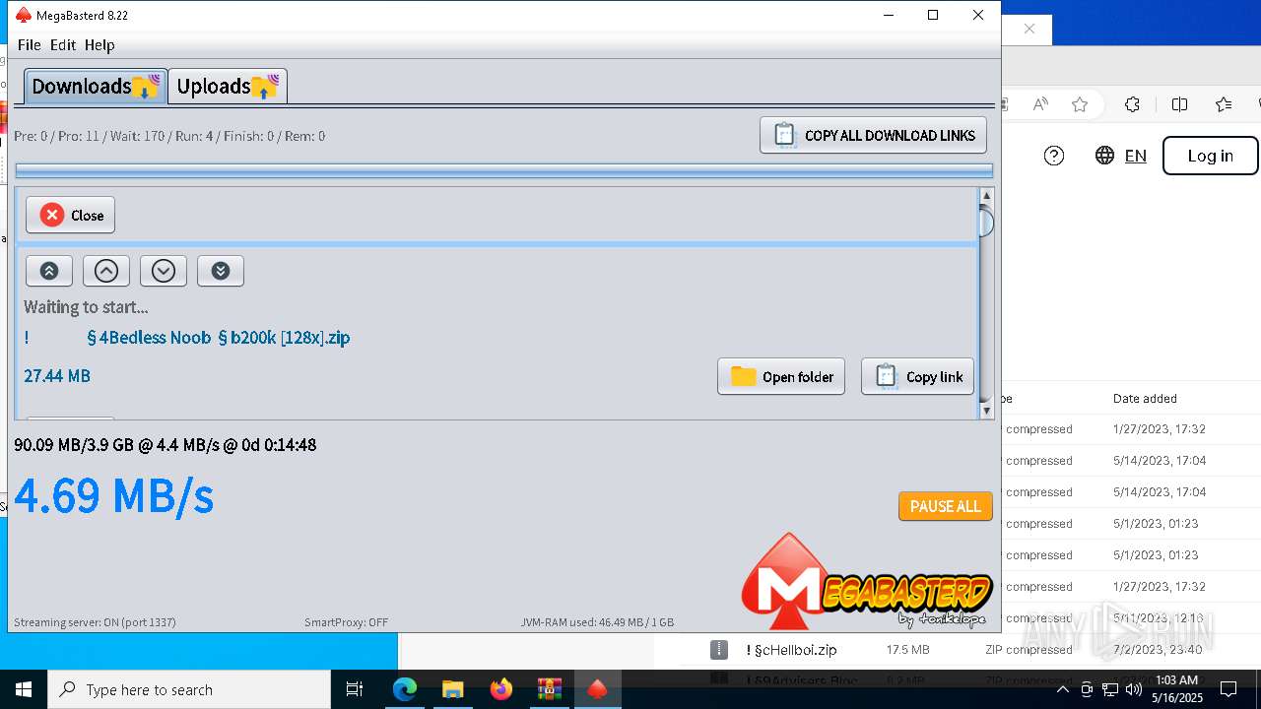Viewport: 1261px width, 709px height.
Task: Open File Explorer from taskbar
Action: point(452,689)
